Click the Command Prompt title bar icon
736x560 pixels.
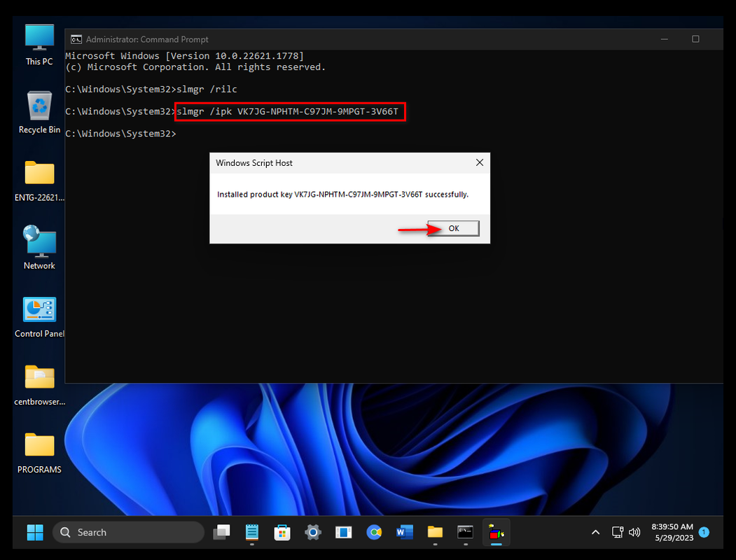point(76,39)
